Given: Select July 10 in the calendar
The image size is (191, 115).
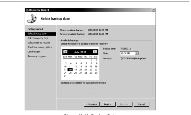Looking at the screenshot, I should (65, 66).
